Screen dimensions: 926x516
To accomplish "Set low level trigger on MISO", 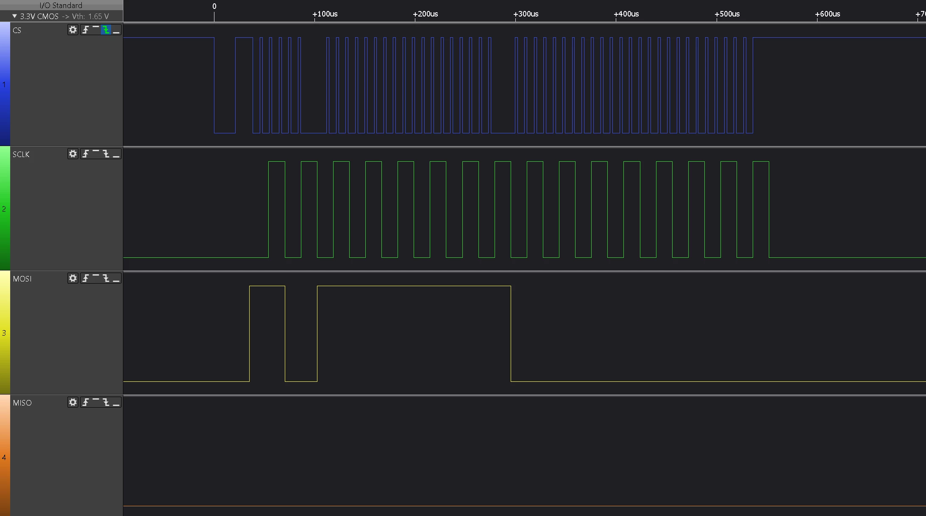I will coord(116,402).
